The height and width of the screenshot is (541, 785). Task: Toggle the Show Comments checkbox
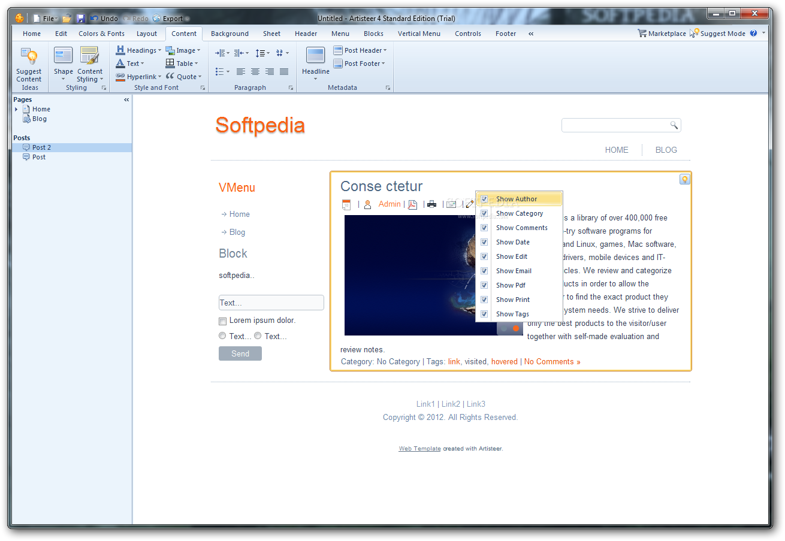484,228
